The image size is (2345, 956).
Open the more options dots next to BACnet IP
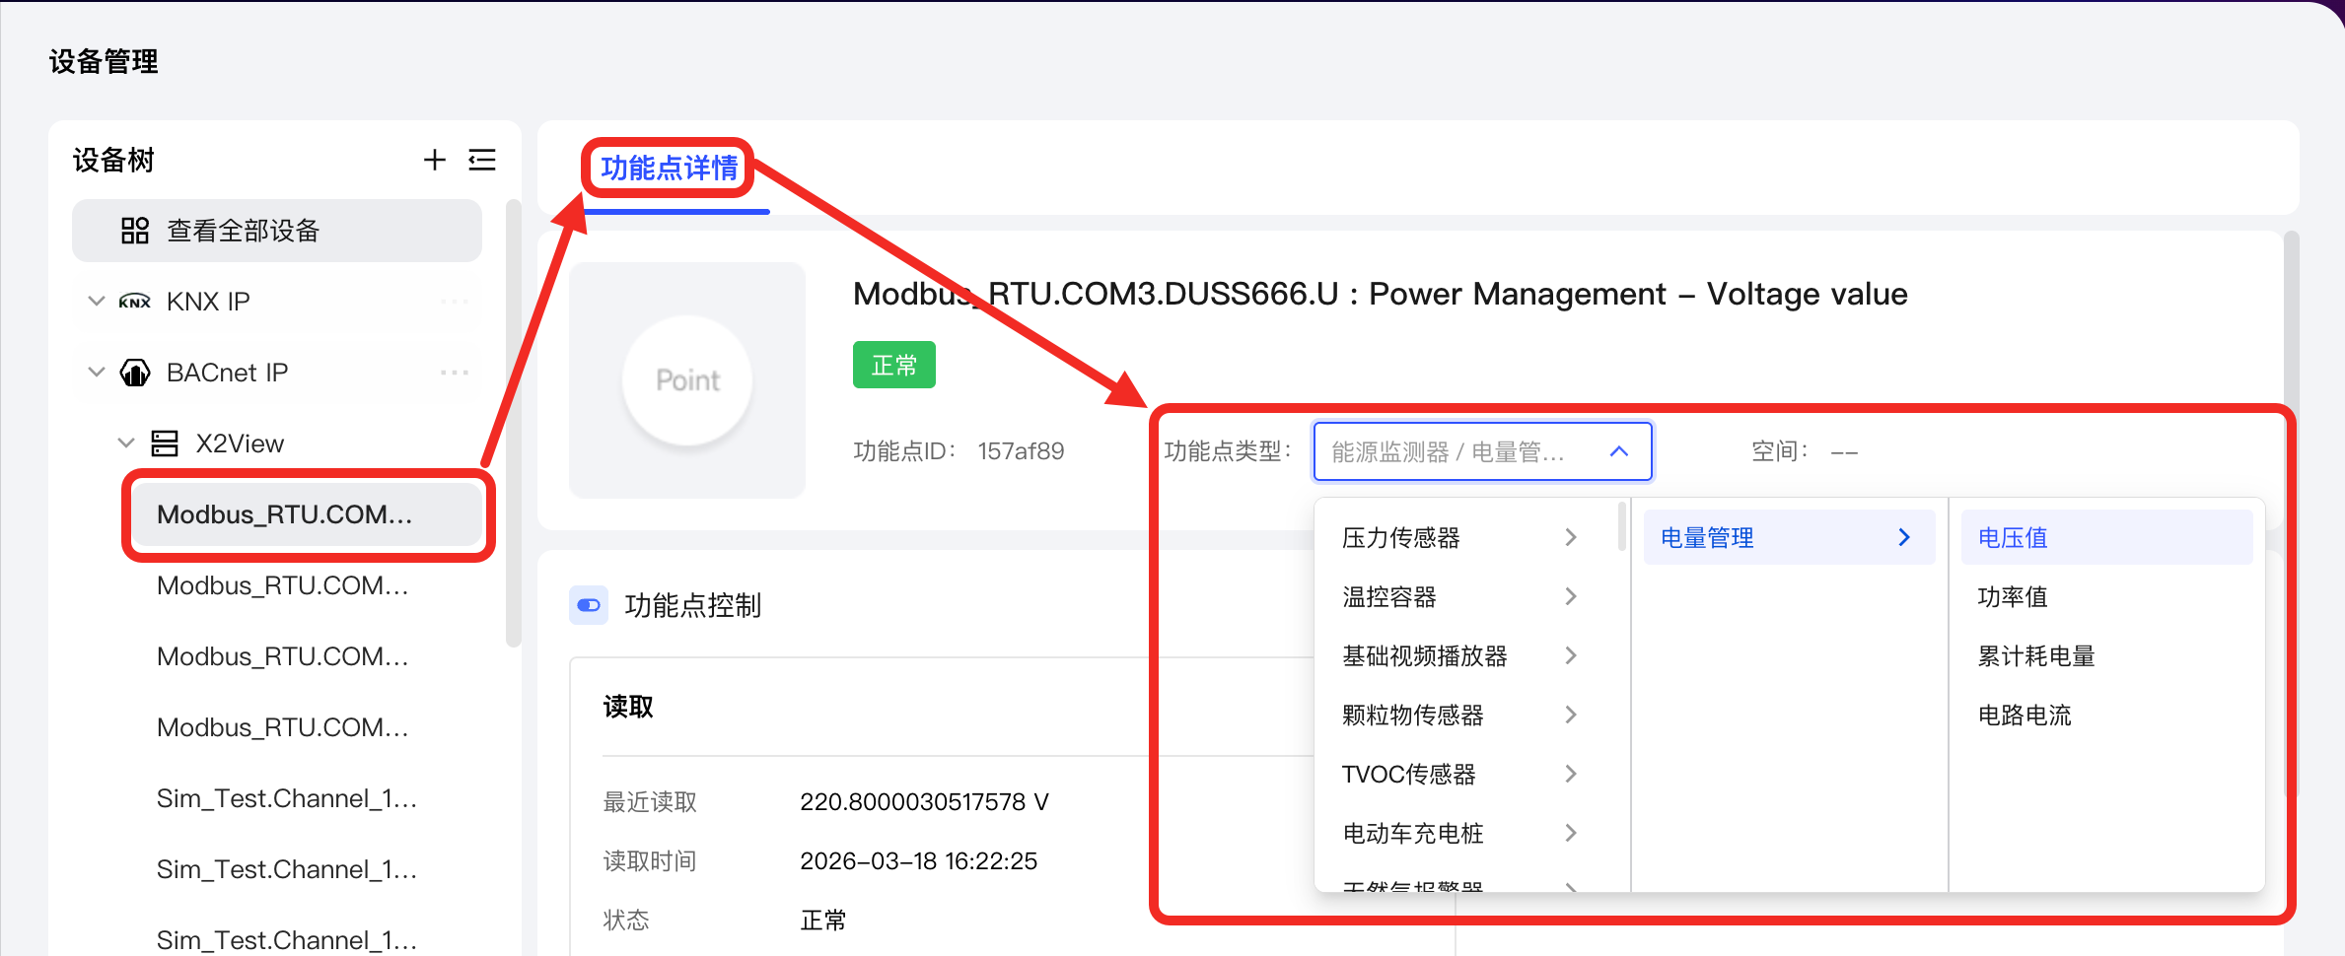455,372
